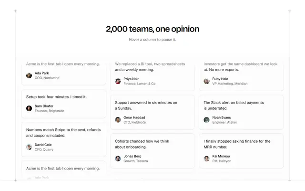Select the 'Numbers match Stripe' testimonial text

63,133
